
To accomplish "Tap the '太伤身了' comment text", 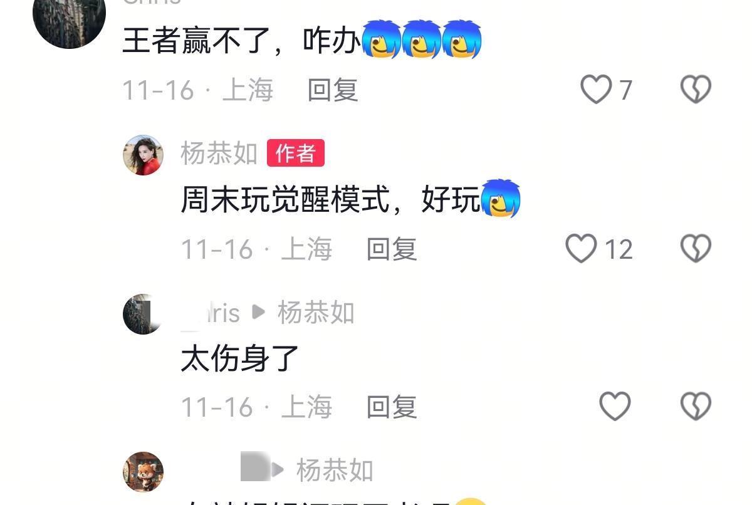I will [240, 359].
